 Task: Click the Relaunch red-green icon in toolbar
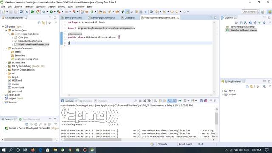tap(38, 12)
